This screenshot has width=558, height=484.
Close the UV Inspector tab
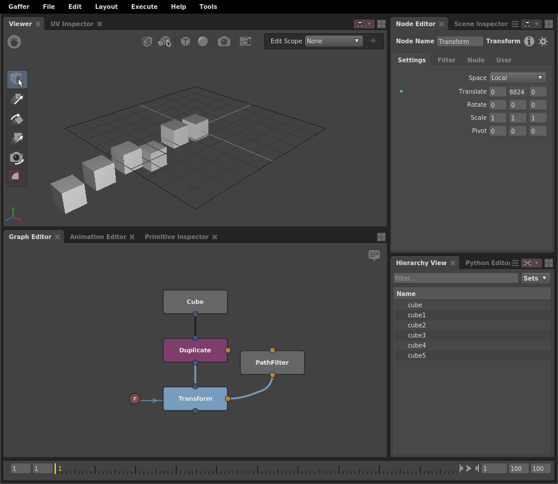point(100,24)
